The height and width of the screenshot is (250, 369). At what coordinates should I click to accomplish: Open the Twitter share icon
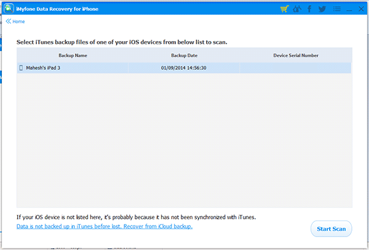click(x=322, y=9)
